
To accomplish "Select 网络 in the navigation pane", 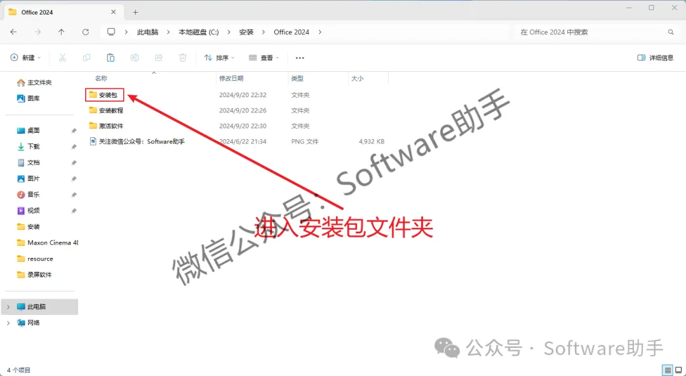I will pos(29,323).
